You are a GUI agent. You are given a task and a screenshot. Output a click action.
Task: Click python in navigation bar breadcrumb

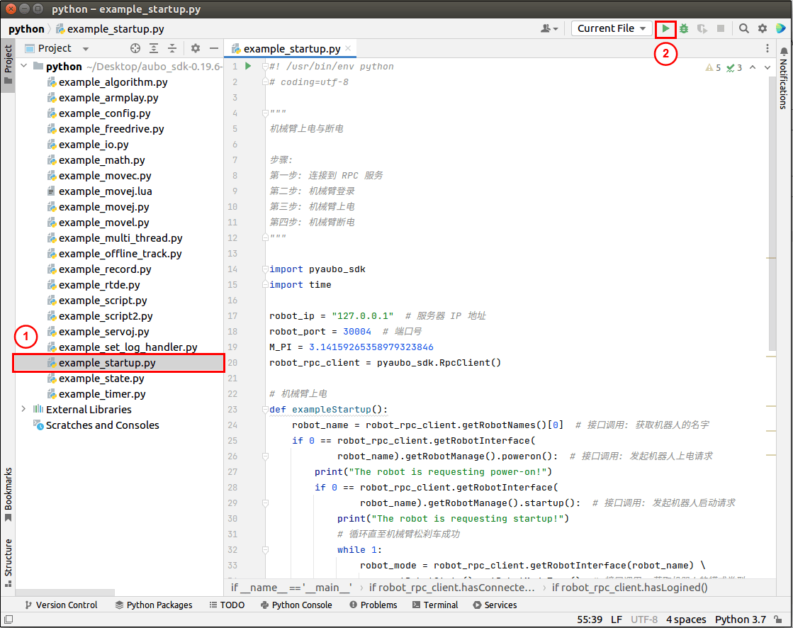click(26, 29)
